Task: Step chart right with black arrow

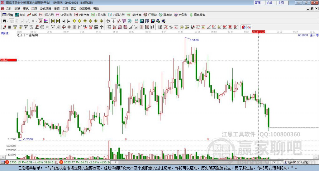Action: point(69,21)
